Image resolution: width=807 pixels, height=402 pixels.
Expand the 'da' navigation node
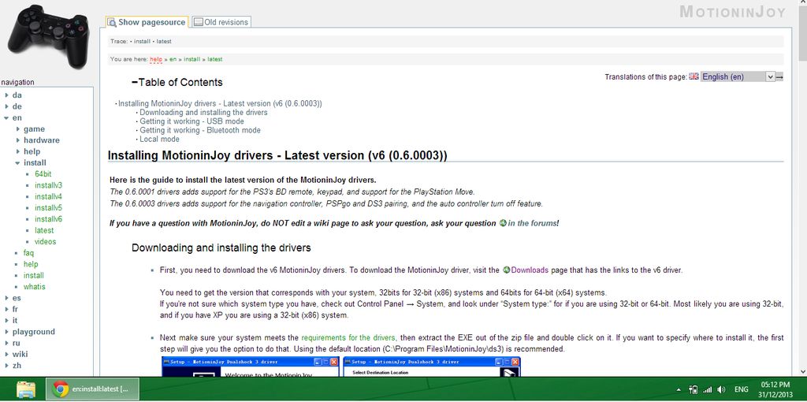[6, 95]
